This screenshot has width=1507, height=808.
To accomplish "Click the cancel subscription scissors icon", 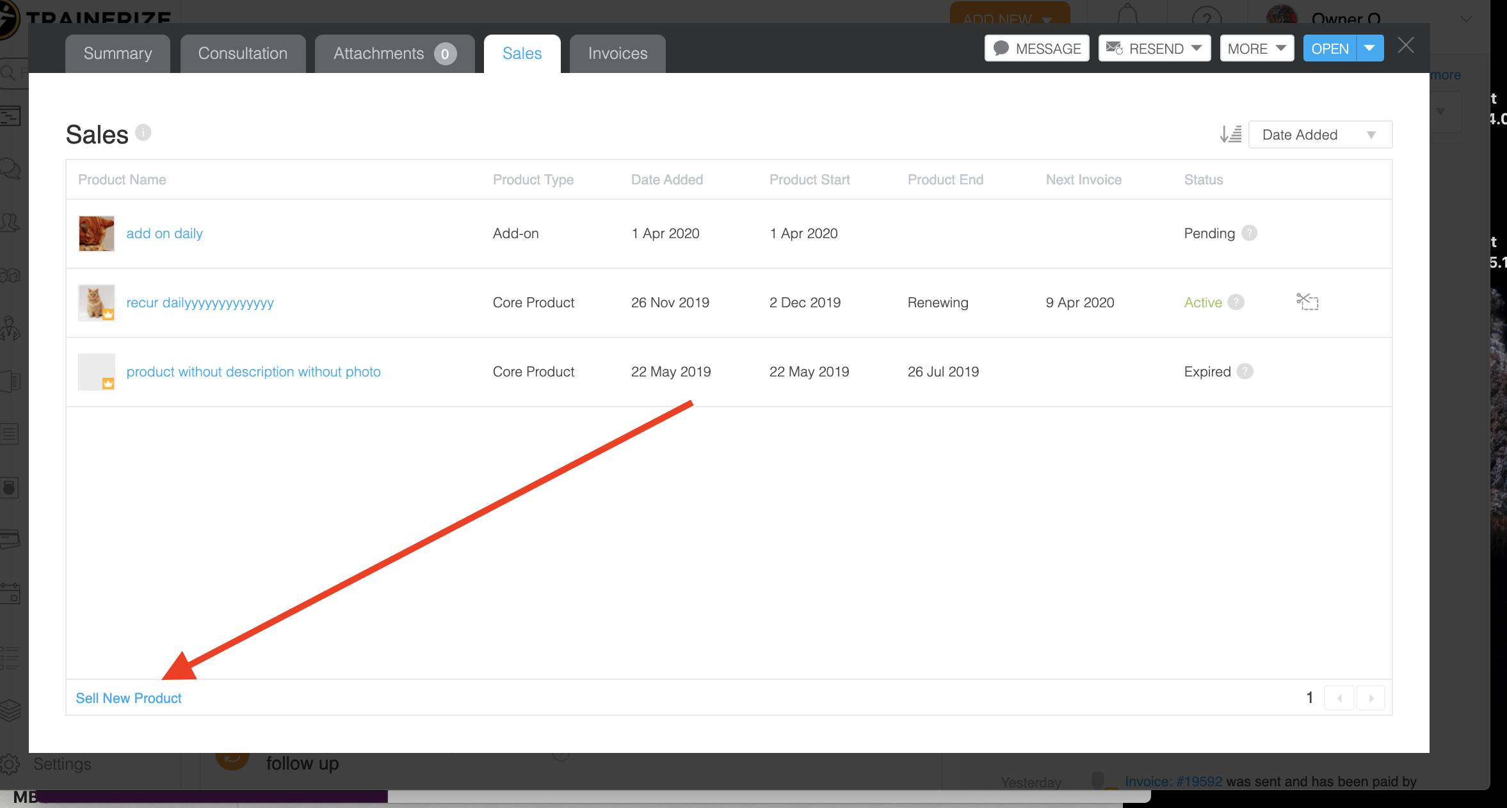I will pos(1307,302).
